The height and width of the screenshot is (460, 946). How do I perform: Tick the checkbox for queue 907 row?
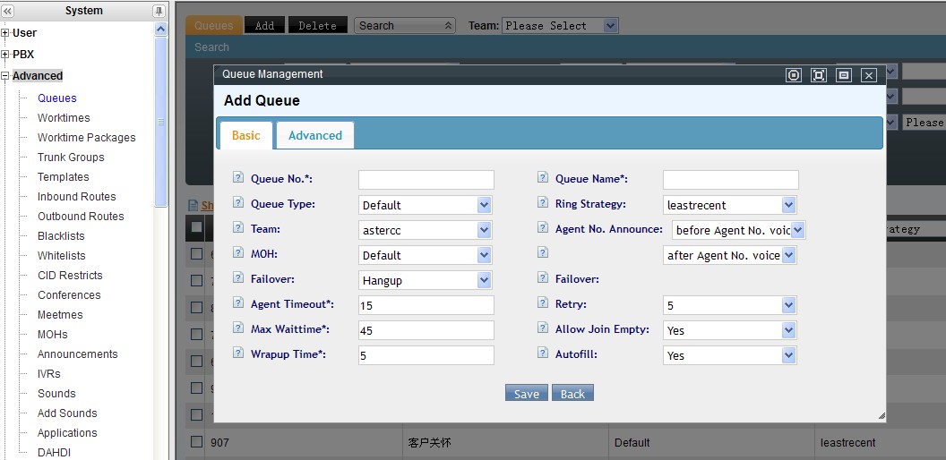point(196,441)
